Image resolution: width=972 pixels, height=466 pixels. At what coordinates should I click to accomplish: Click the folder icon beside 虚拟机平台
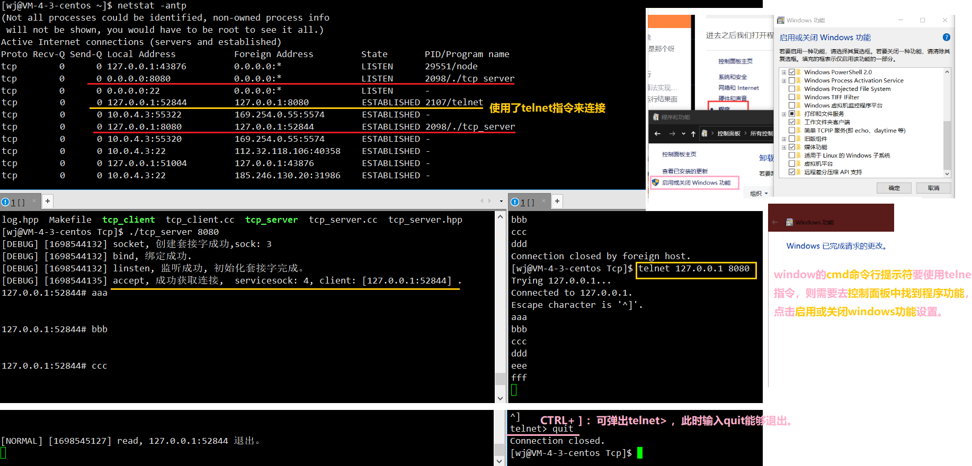(799, 163)
